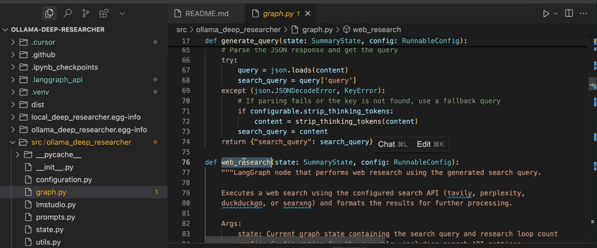This screenshot has height=248, width=597.
Task: Click the graph.py breadcrumb segment
Action: click(x=312, y=30)
